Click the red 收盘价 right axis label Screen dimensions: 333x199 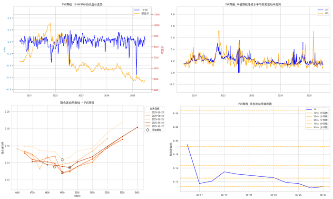pyautogui.click(x=163, y=49)
